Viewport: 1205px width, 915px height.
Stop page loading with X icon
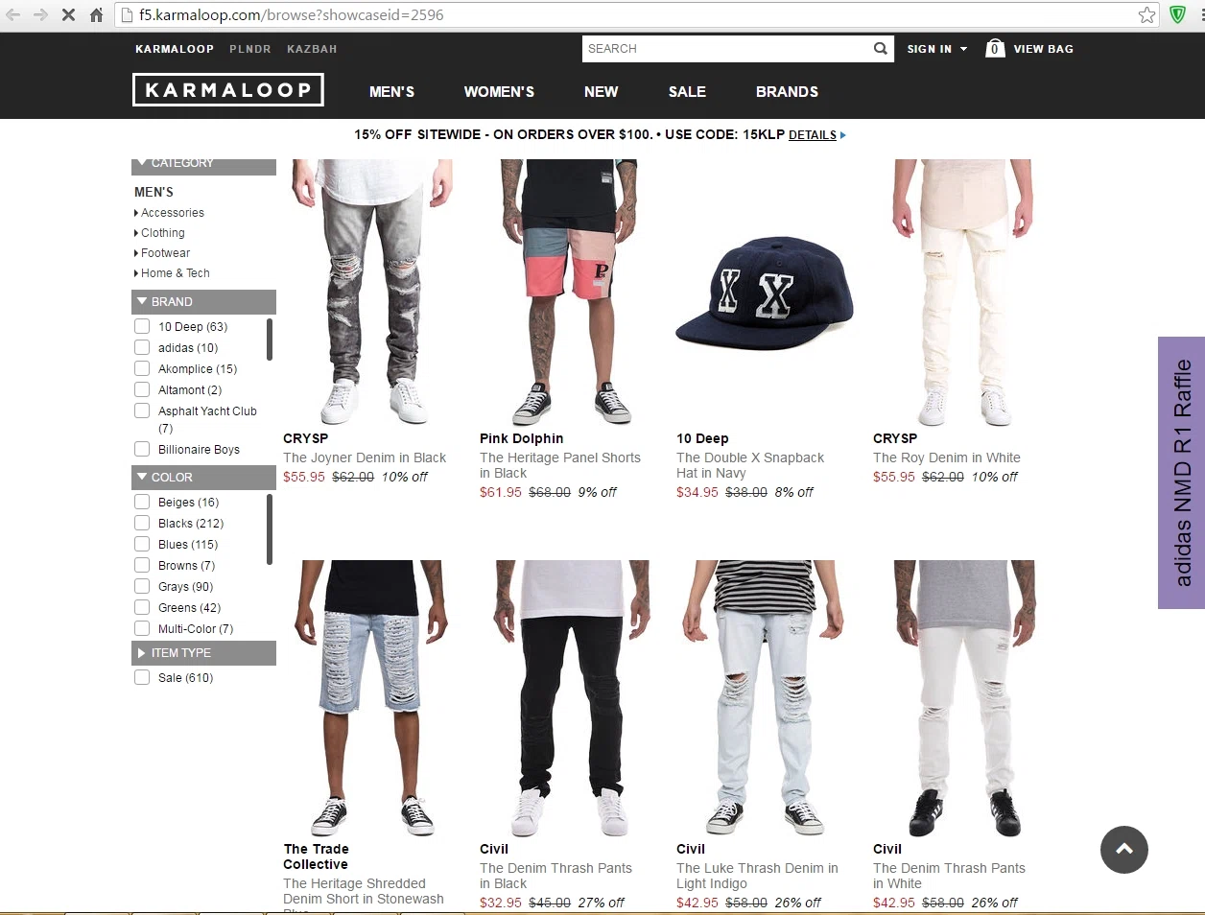68,15
